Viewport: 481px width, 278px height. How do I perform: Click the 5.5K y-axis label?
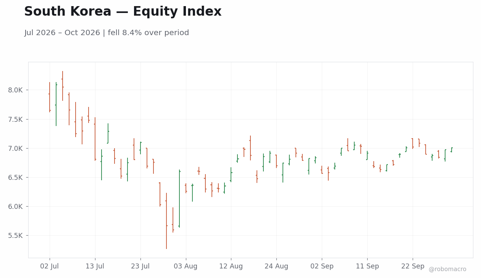pyautogui.click(x=16, y=236)
